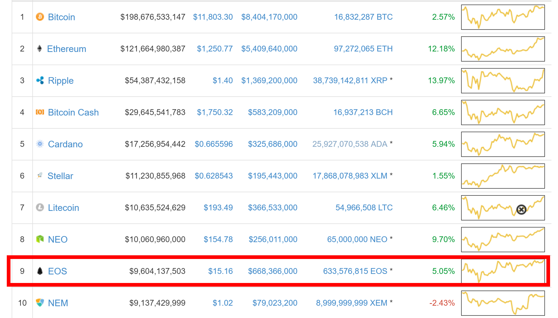Click NEO price $154.78
Screen dimensions: 558x318
(x=218, y=239)
